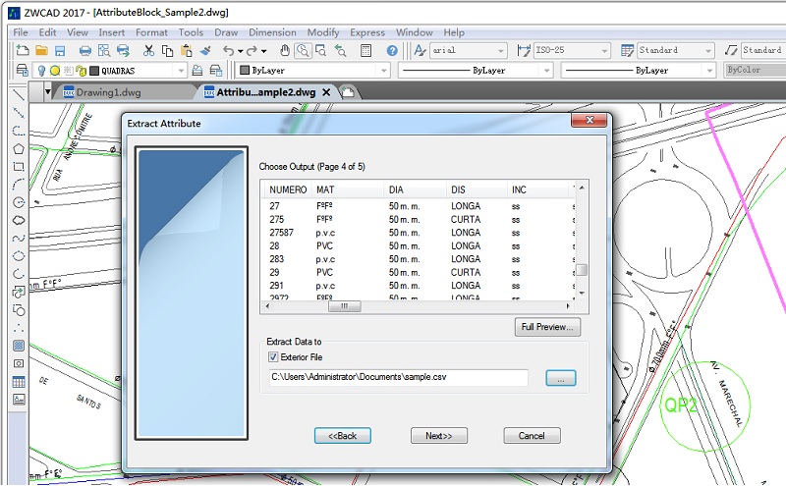Activate Zoom Realtime tool
This screenshot has width=786, height=486.
coord(303,50)
